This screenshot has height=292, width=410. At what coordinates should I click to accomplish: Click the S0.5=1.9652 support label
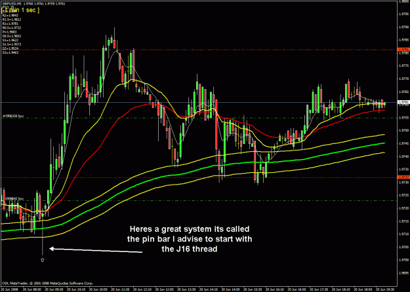click(12, 36)
